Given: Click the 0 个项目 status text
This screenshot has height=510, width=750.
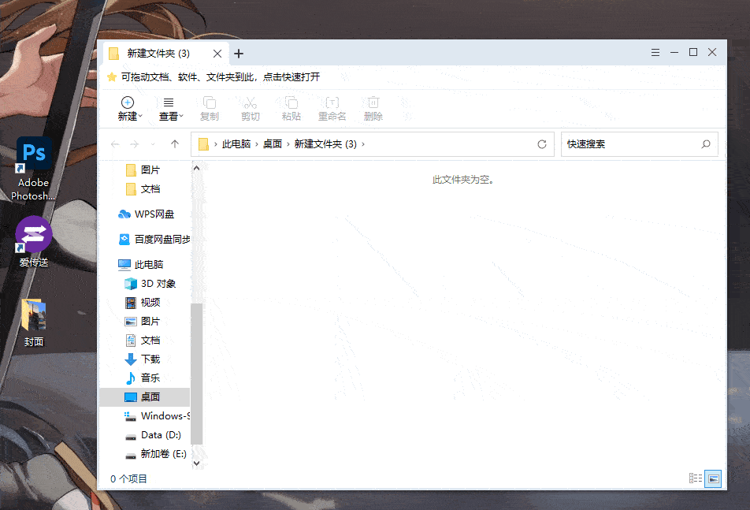Looking at the screenshot, I should 128,479.
